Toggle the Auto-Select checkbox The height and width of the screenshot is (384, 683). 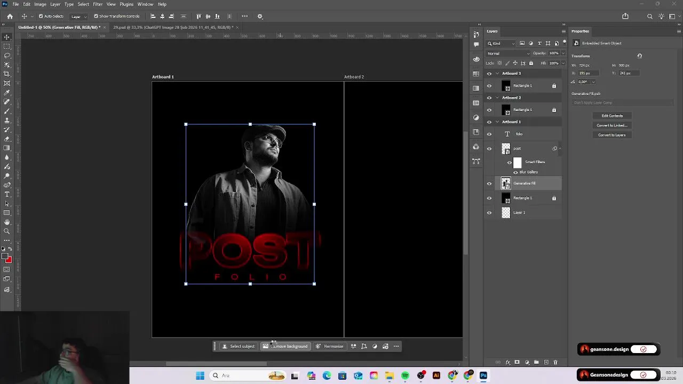[41, 17]
